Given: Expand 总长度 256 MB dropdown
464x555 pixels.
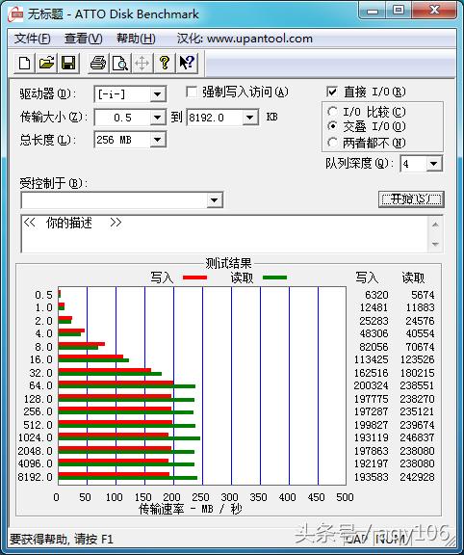Looking at the screenshot, I should click(x=157, y=140).
